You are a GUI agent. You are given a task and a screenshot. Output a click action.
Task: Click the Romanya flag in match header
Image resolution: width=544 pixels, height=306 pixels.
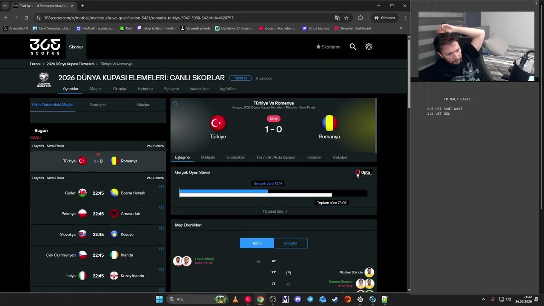[329, 123]
